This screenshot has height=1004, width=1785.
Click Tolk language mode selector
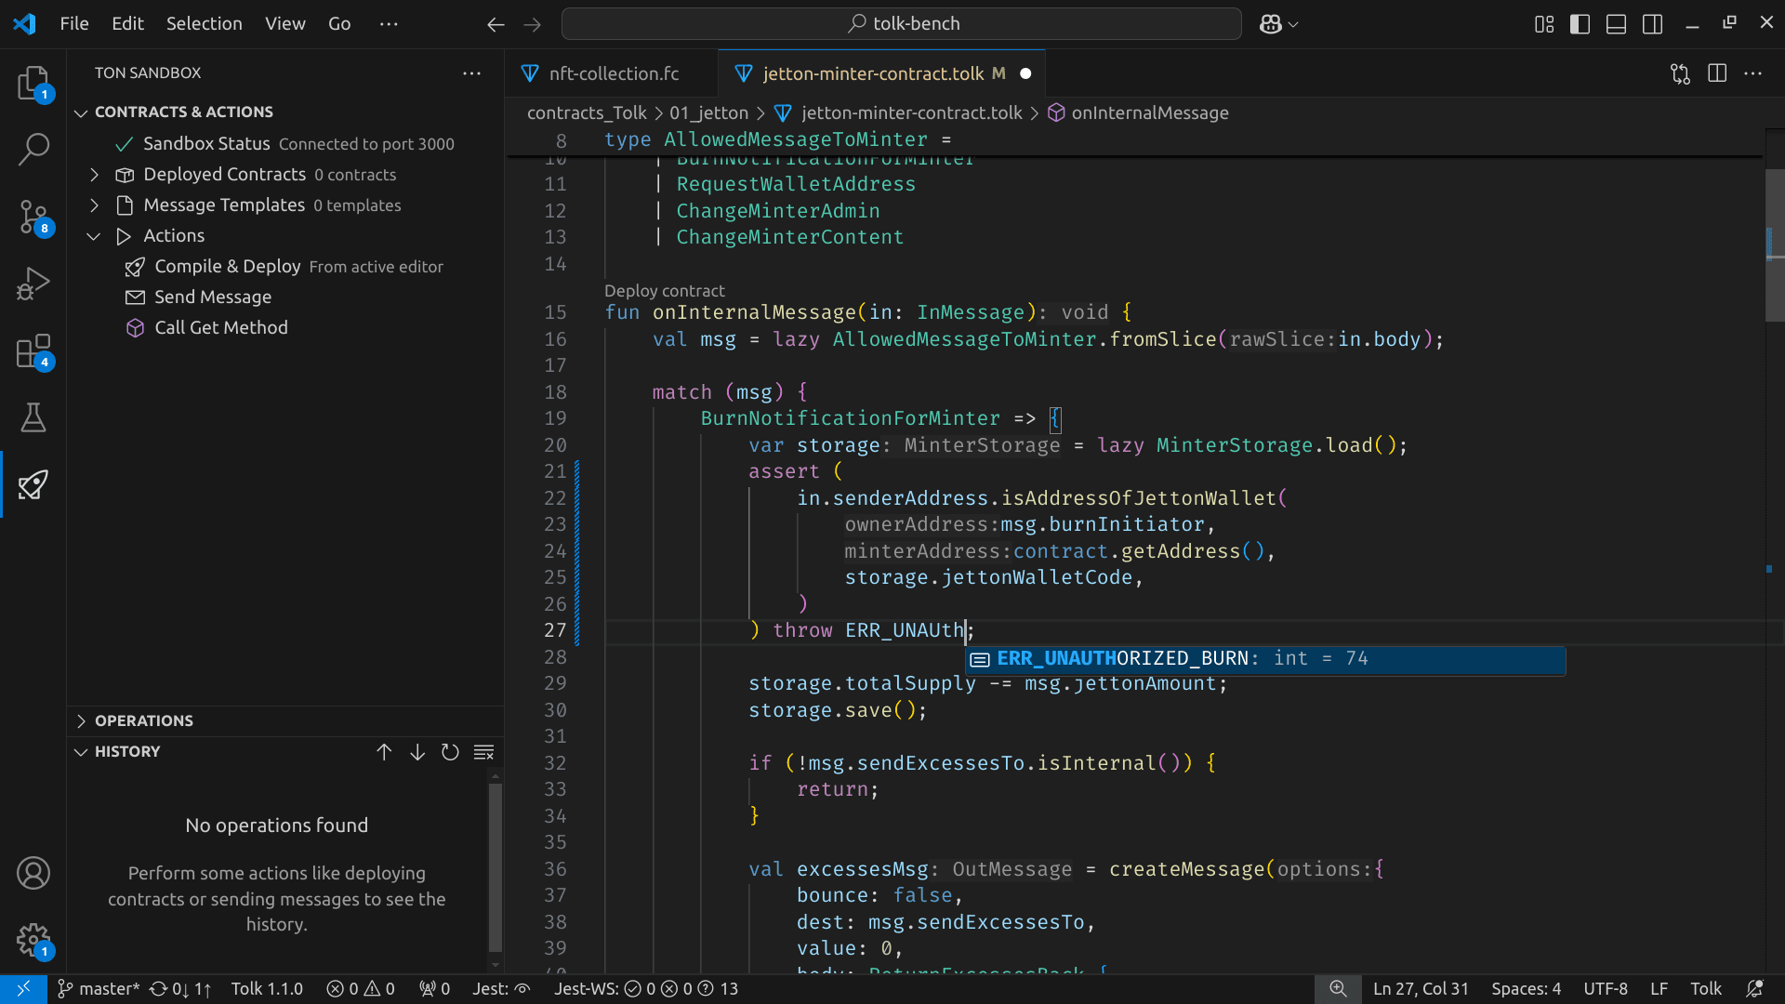pos(1705,989)
